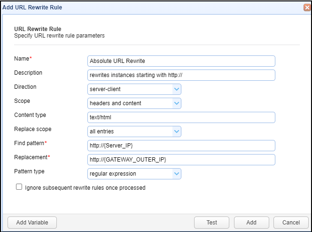
Task: Click the 'Direction' label
Action: tap(25, 87)
